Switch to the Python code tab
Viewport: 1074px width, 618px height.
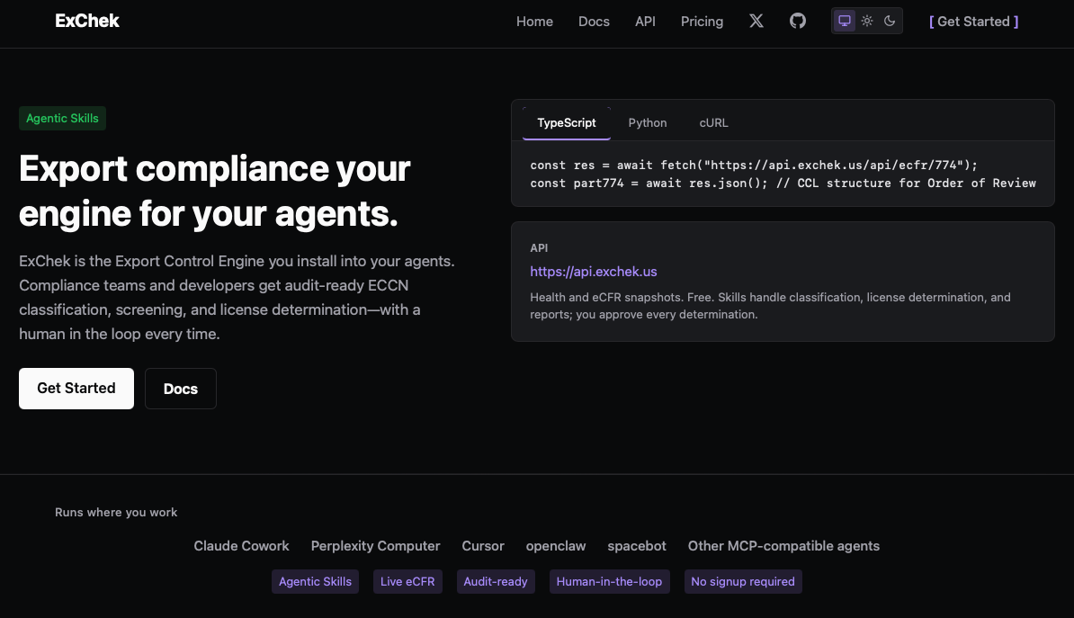pyautogui.click(x=648, y=123)
